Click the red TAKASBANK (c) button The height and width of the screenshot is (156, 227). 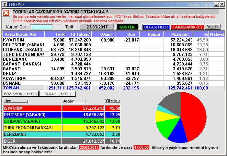click(187, 27)
